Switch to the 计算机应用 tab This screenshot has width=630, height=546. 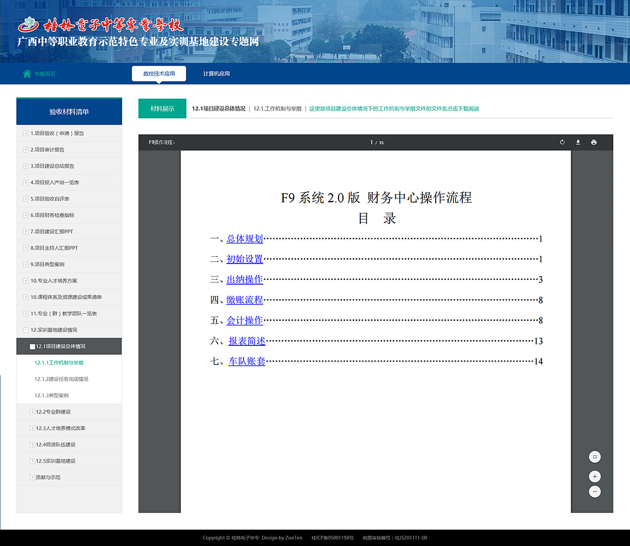coord(217,74)
